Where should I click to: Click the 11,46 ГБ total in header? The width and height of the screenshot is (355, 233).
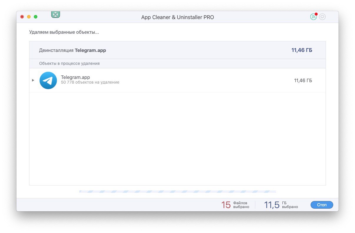(302, 50)
